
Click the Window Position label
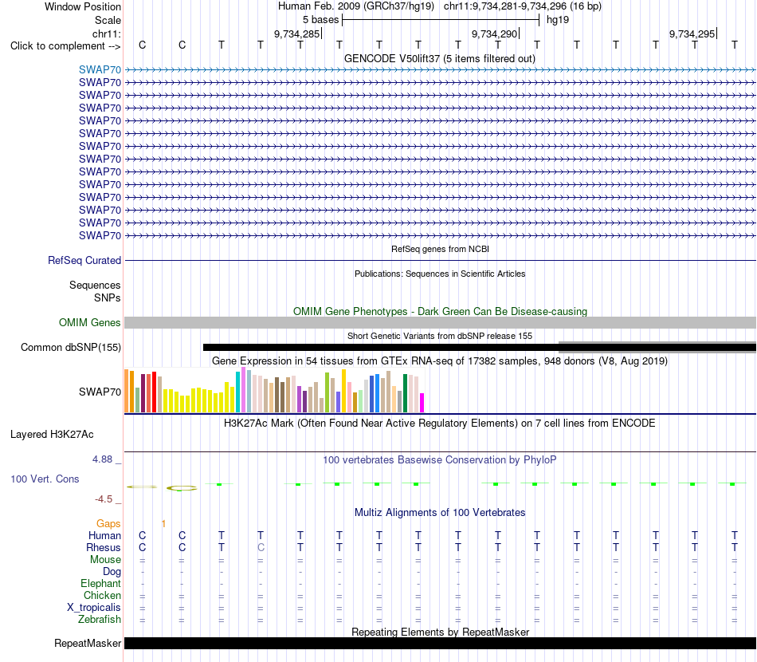click(x=83, y=6)
